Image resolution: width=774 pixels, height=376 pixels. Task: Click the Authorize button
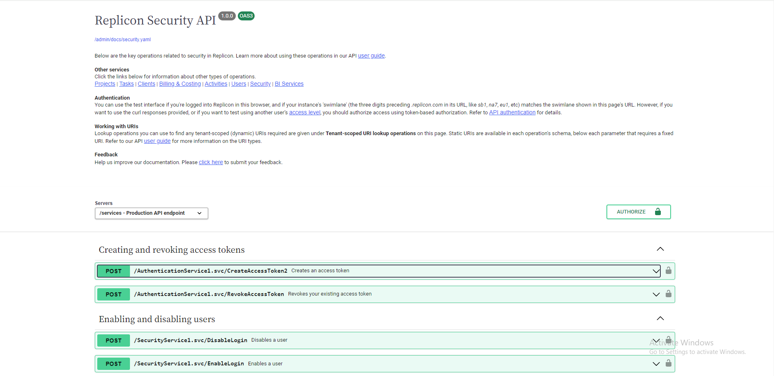coord(638,212)
